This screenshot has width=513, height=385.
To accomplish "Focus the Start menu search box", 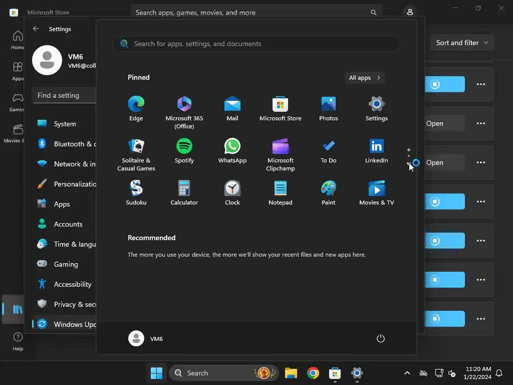I will point(256,44).
